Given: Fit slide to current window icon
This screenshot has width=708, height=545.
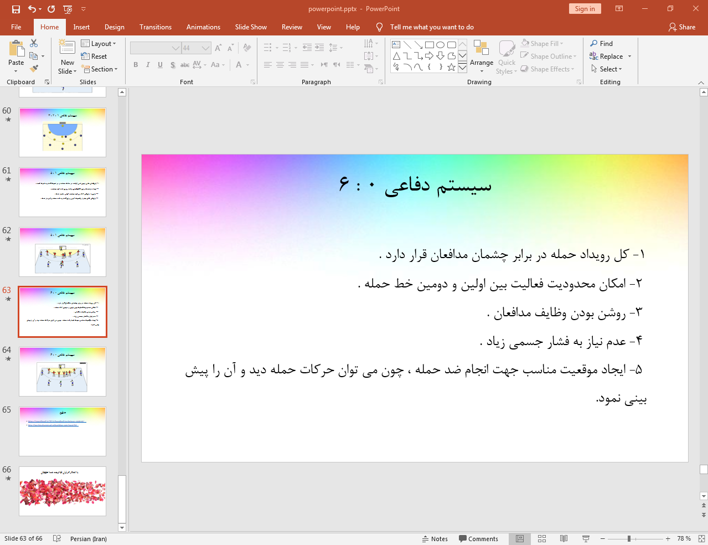Looking at the screenshot, I should (701, 538).
